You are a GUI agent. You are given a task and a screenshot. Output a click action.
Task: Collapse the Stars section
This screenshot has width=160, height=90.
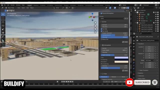[101, 74]
